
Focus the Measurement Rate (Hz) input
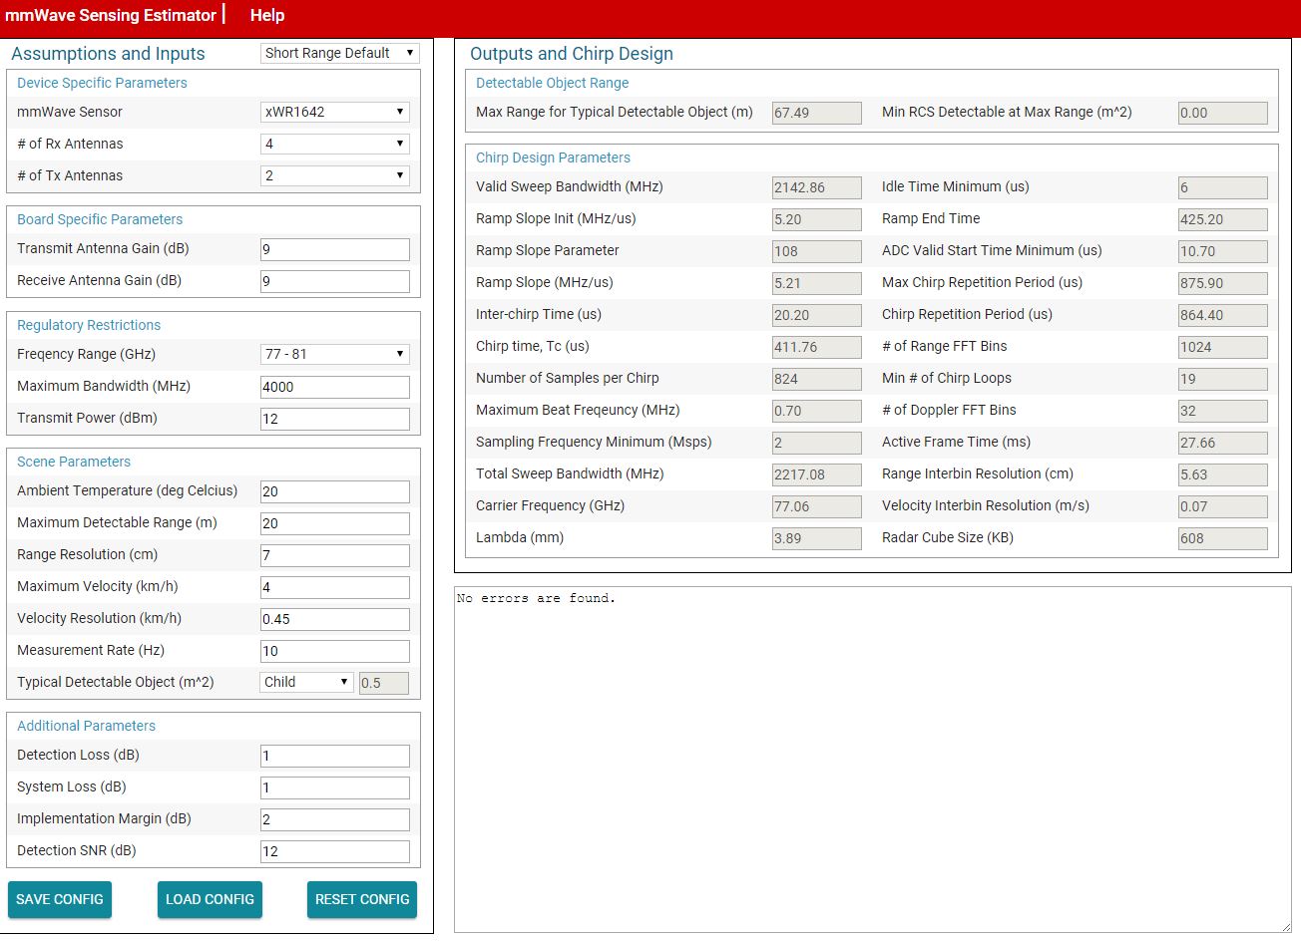(x=335, y=651)
